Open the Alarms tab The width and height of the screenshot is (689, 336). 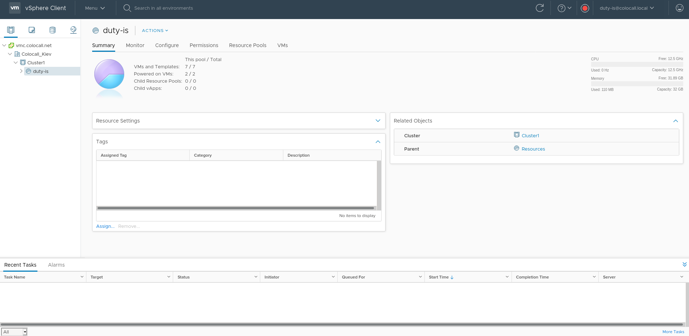[56, 265]
